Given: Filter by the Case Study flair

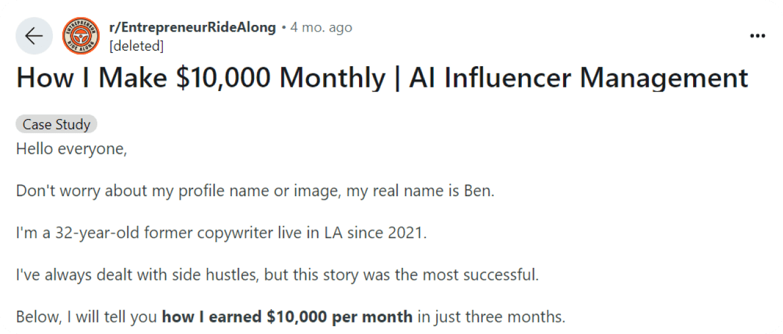Looking at the screenshot, I should pyautogui.click(x=56, y=124).
